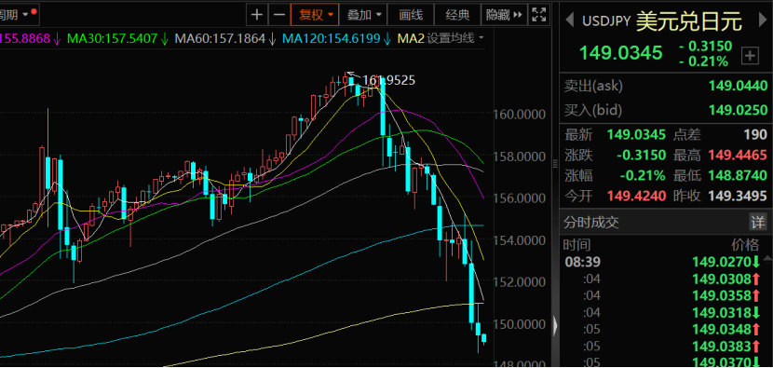773x368 pixels.
Task: Click the 隐藏 hide panel button
Action: [504, 15]
